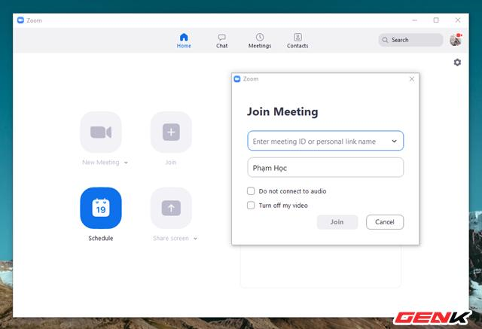Switch to the Chat tab

[221, 41]
